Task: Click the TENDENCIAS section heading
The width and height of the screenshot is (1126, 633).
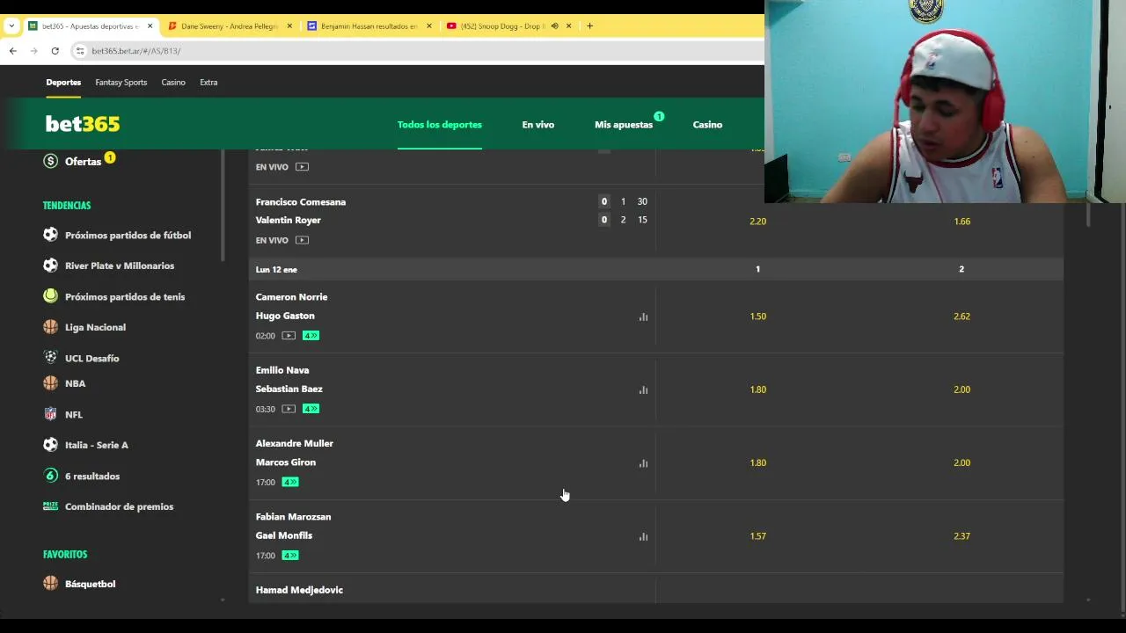Action: (x=67, y=206)
